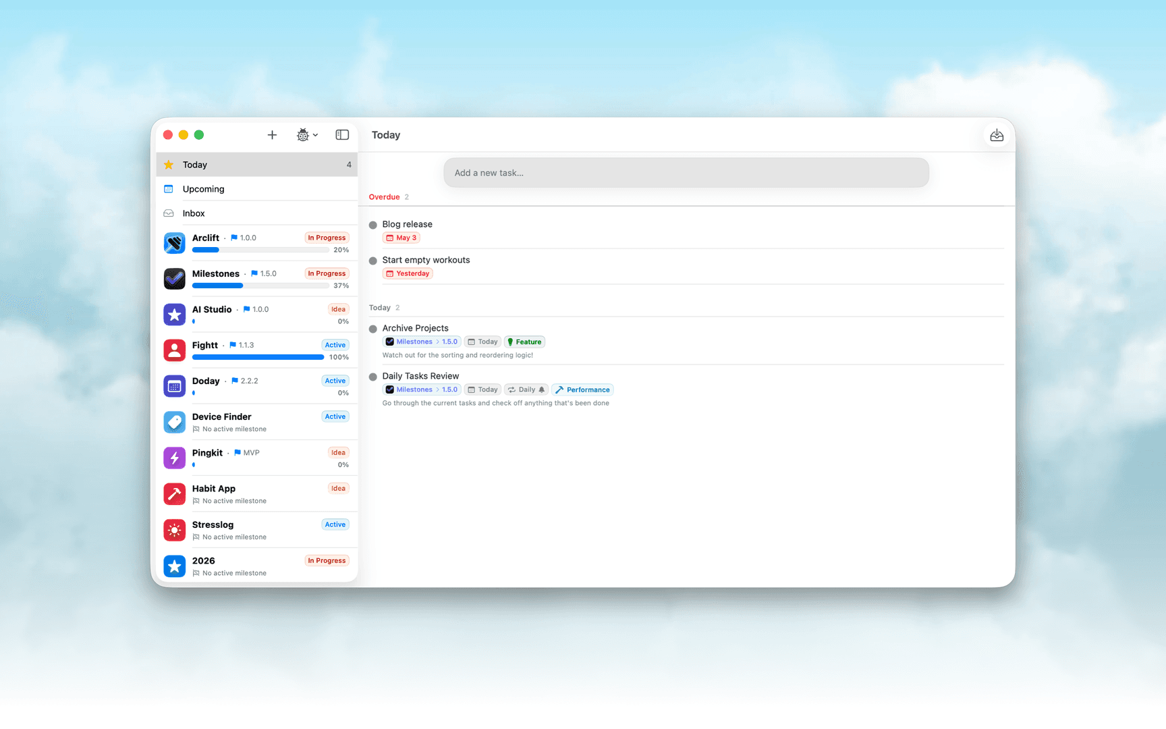This screenshot has height=729, width=1166.
Task: Click the Habit App hammer icon
Action: coord(175,494)
